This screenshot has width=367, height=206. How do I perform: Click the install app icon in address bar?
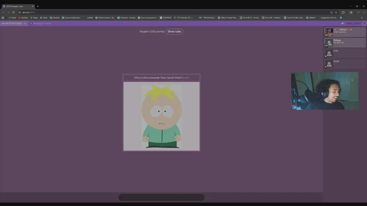[x=331, y=12]
